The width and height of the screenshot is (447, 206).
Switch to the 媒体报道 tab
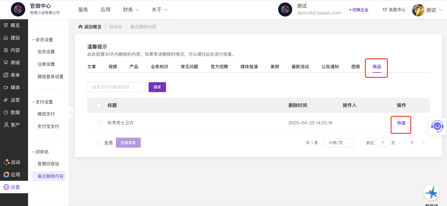[x=249, y=67]
